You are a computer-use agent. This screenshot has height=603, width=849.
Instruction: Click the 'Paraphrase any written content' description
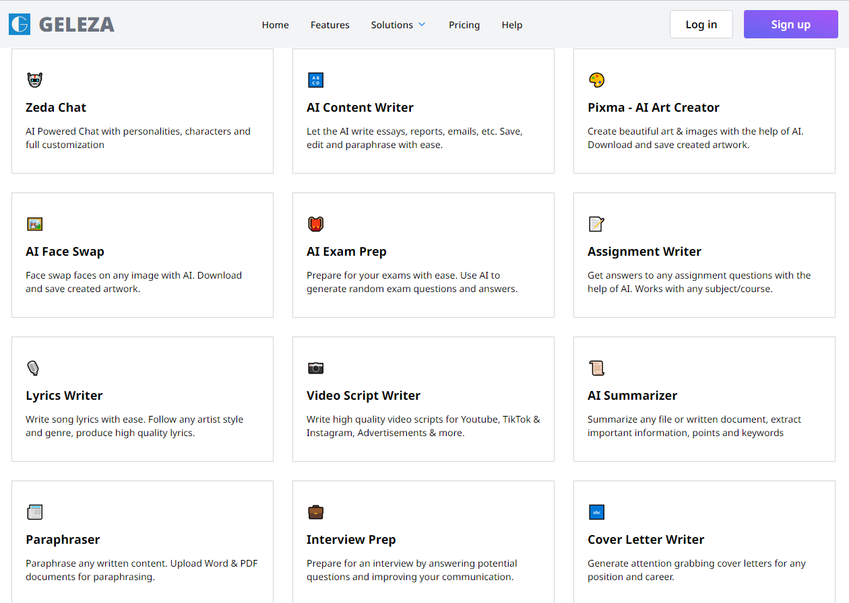tap(141, 570)
